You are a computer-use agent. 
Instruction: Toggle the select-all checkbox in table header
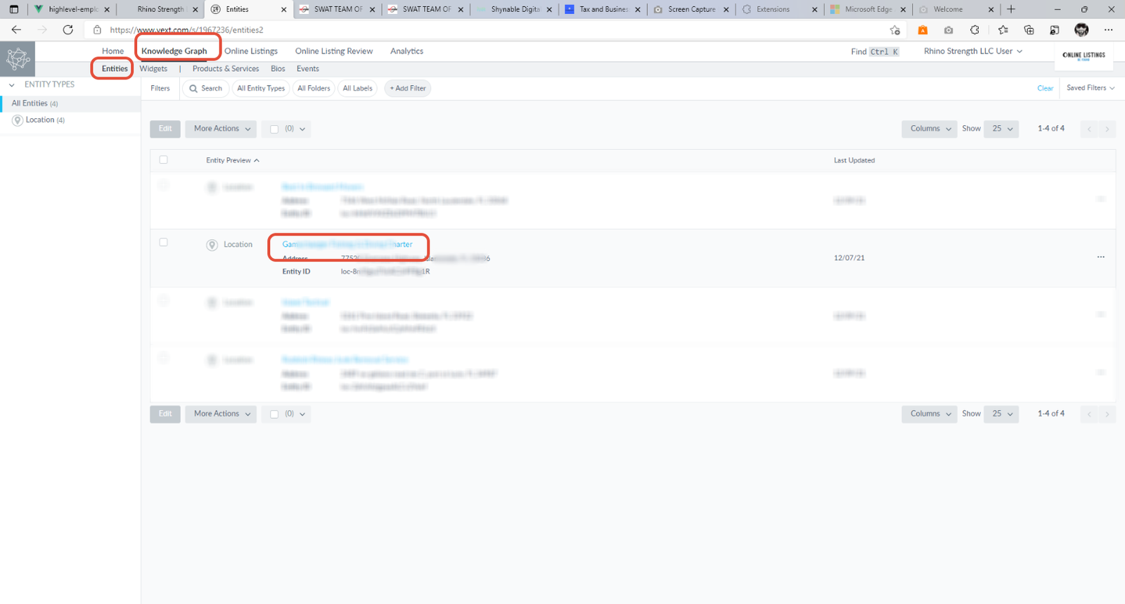[x=164, y=160]
